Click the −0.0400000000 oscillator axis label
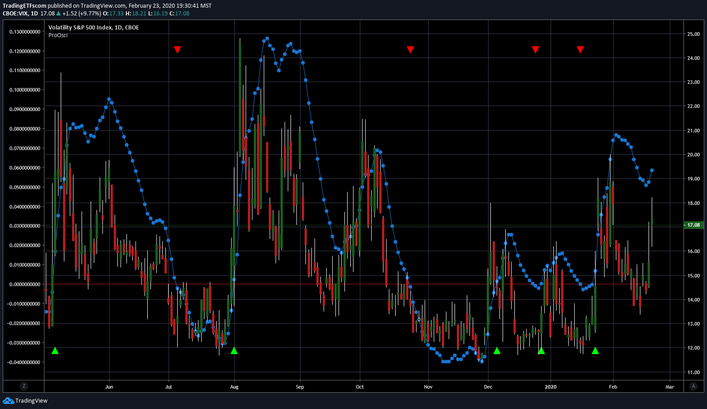The width and height of the screenshot is (707, 409). pos(24,362)
